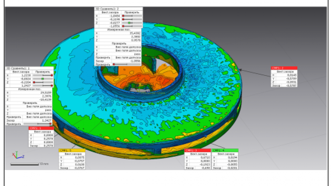Click X tolerance slider in 3D Сравнить1: 1
Image resolution: width=331 pixels, height=186 pixels.
point(43,75)
